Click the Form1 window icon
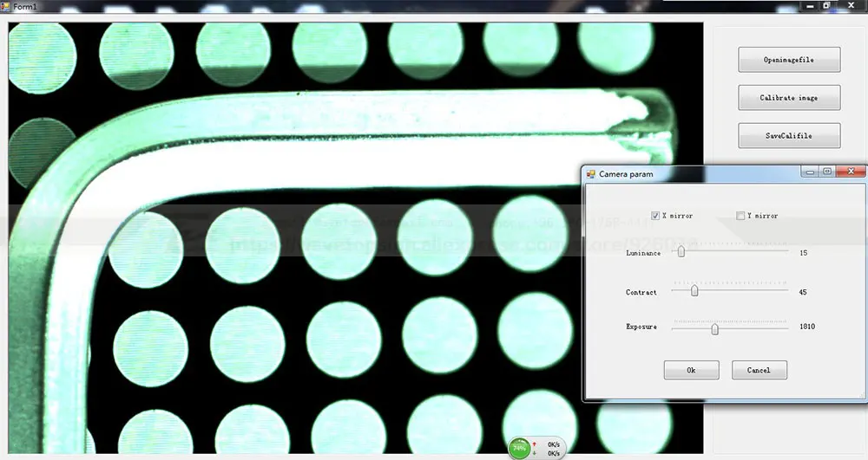 coord(5,6)
